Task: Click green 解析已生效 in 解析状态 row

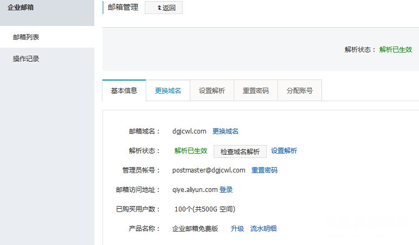Action: pos(191,151)
